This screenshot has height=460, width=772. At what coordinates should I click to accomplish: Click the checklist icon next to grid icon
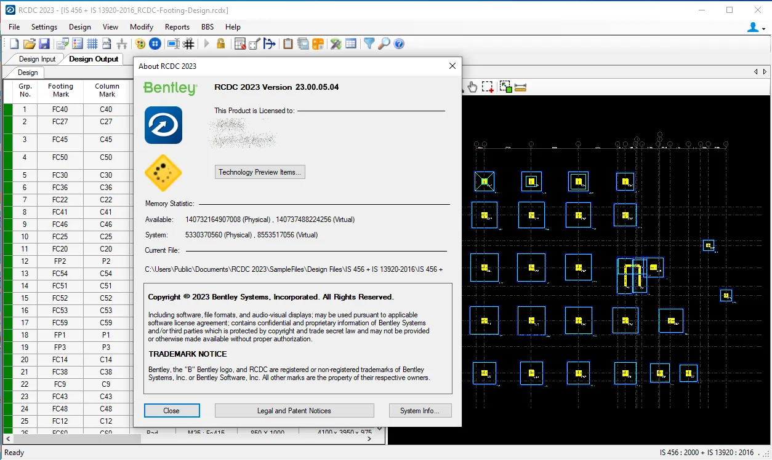[x=78, y=44]
